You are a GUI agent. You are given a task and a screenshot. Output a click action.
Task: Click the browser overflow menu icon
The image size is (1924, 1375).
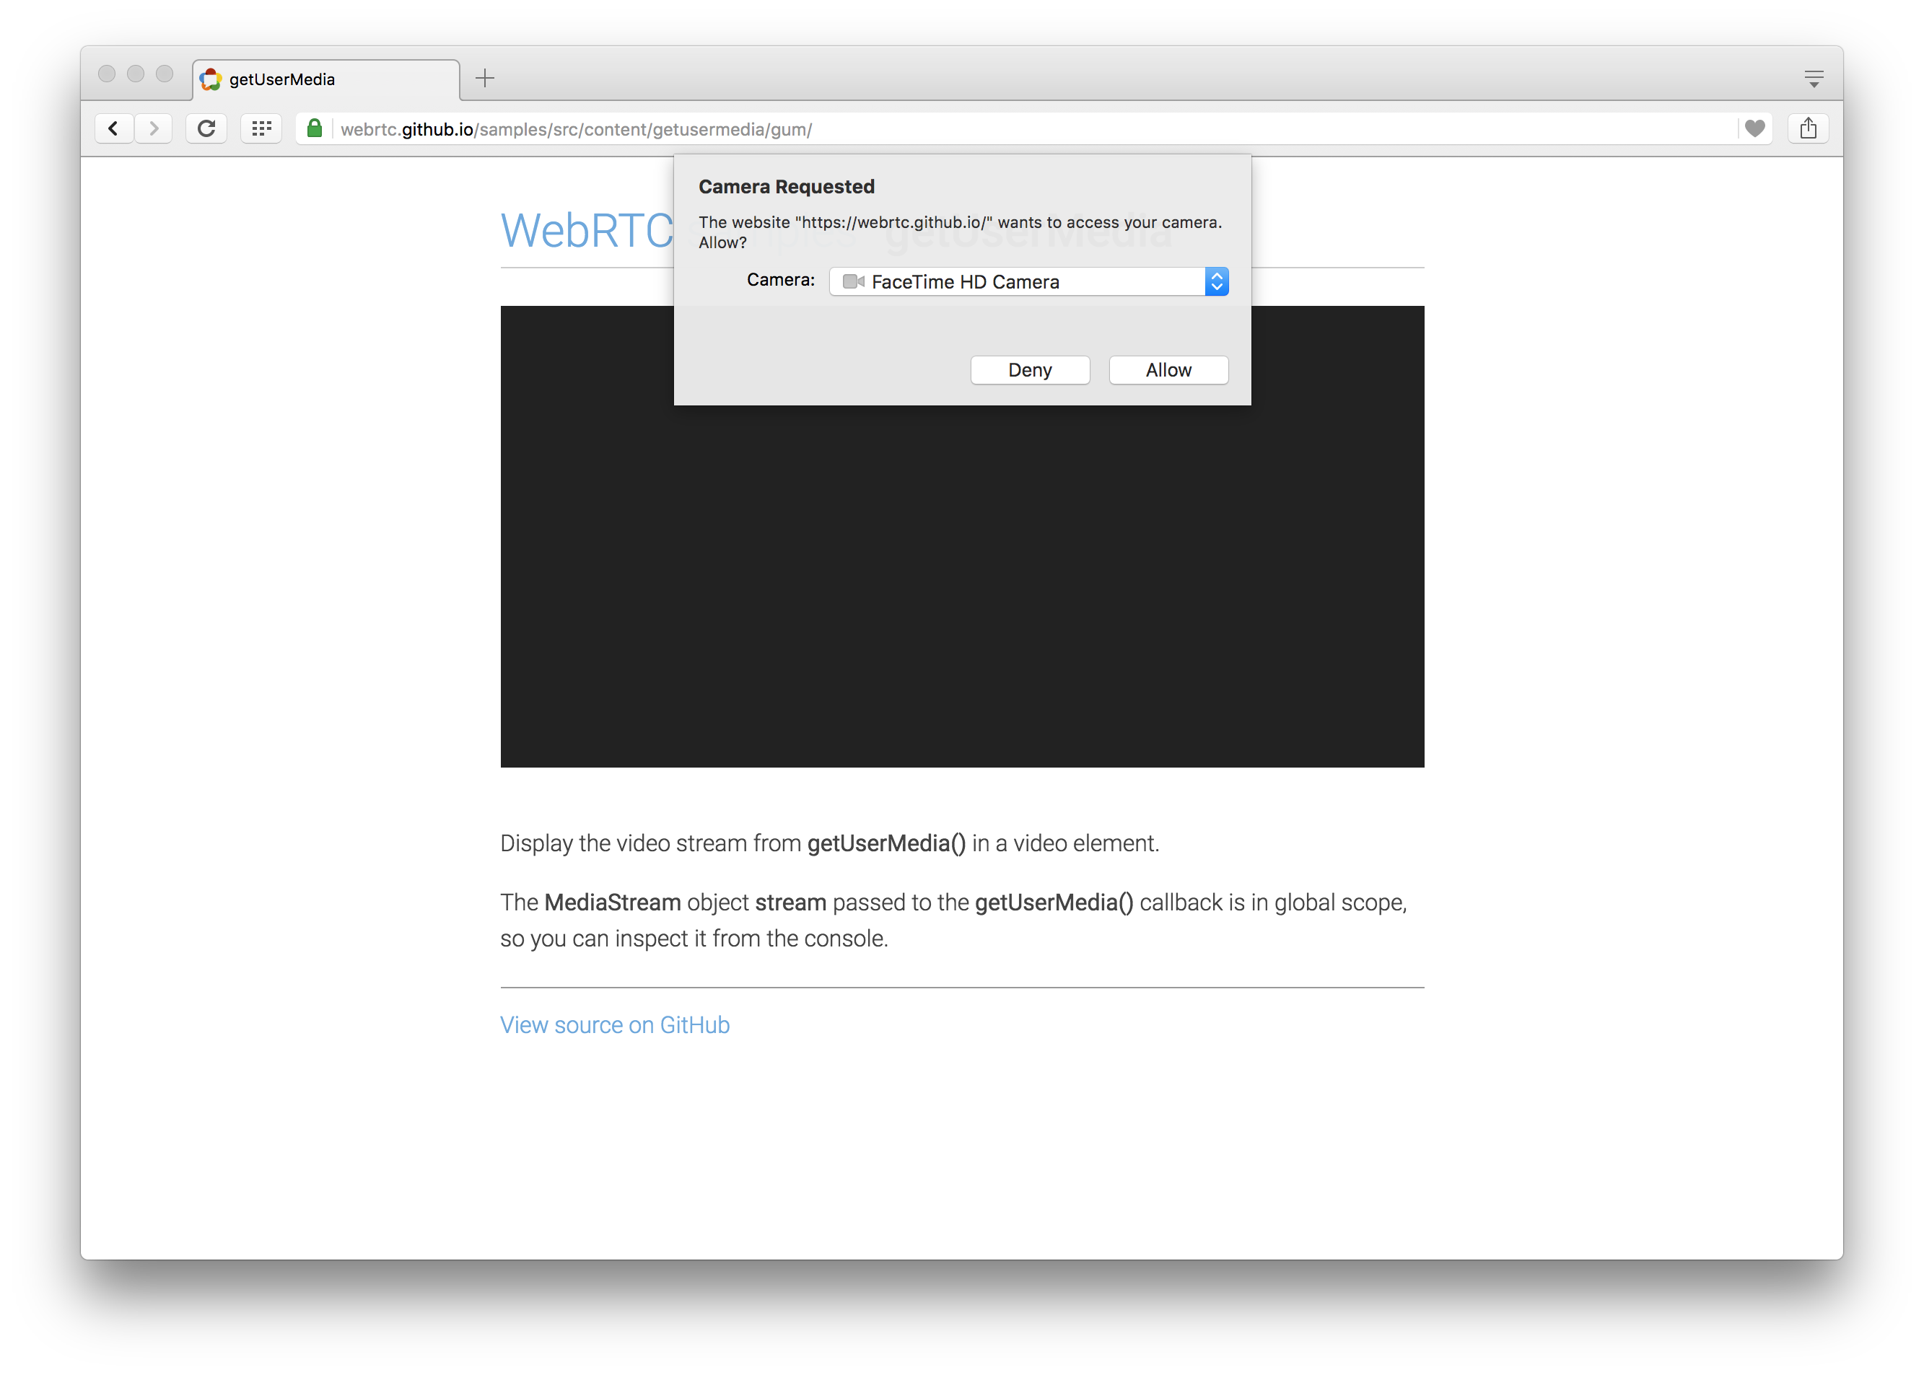pos(1819,77)
